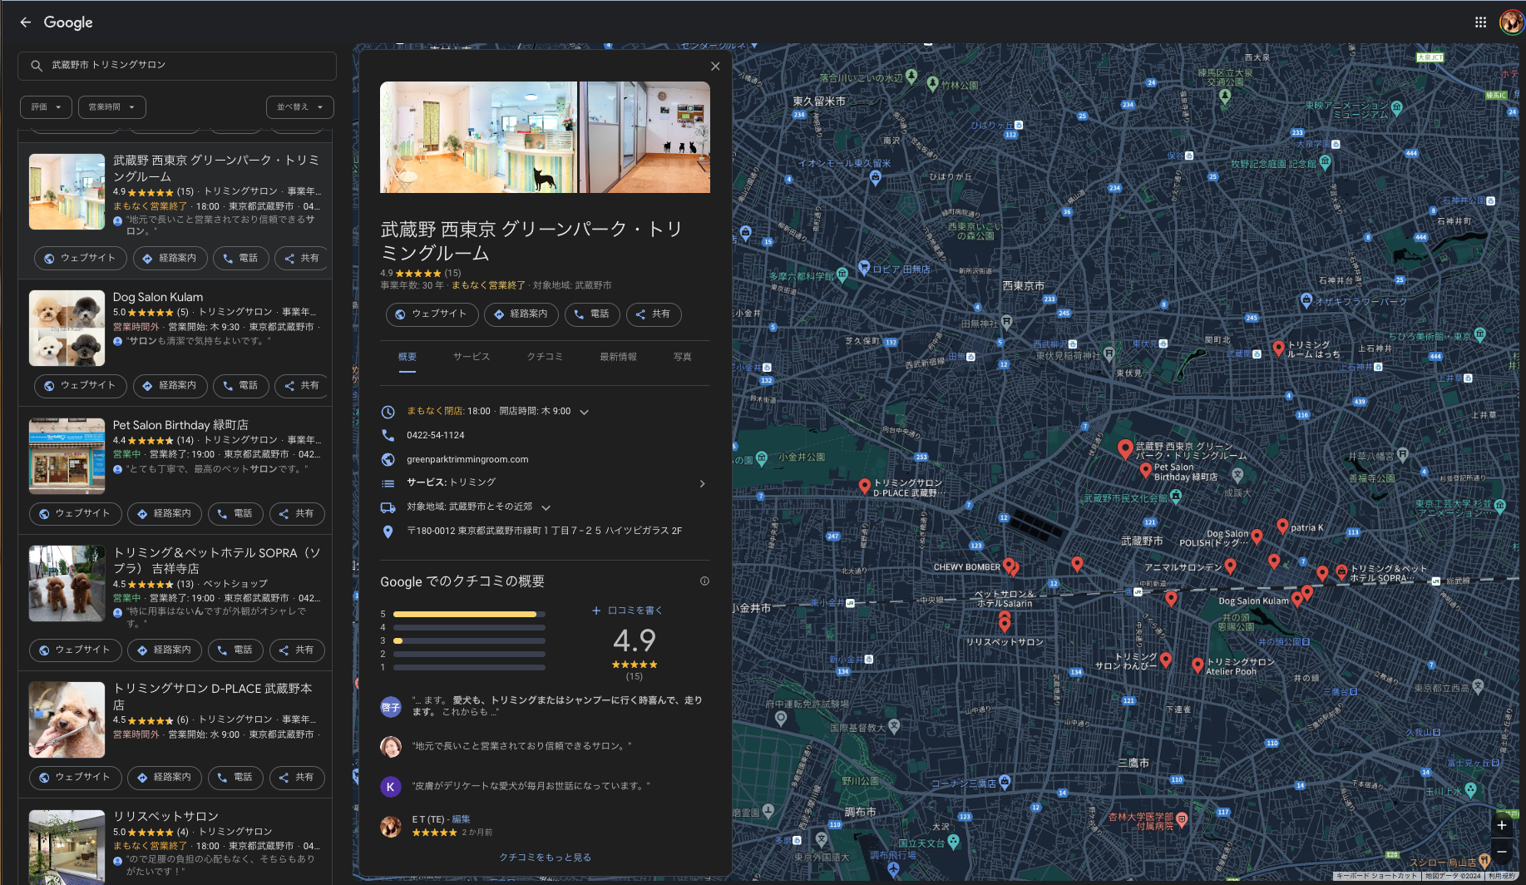Close the business detail panel
The height and width of the screenshot is (885, 1526).
tap(715, 66)
